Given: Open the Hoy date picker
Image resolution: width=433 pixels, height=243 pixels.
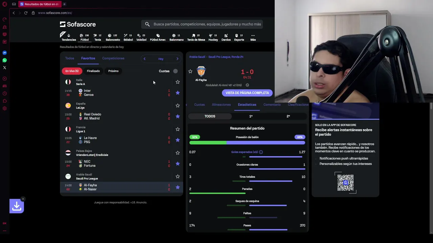Looking at the screenshot, I should [x=161, y=59].
